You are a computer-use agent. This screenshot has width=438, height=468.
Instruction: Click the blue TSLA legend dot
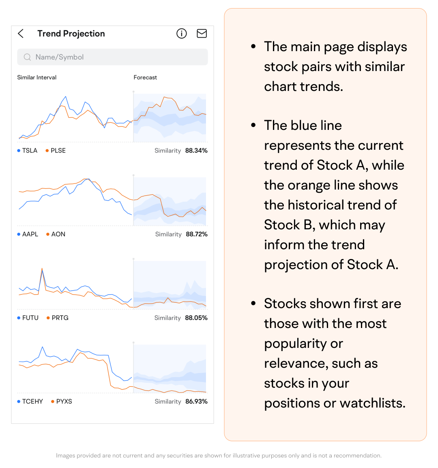(19, 151)
